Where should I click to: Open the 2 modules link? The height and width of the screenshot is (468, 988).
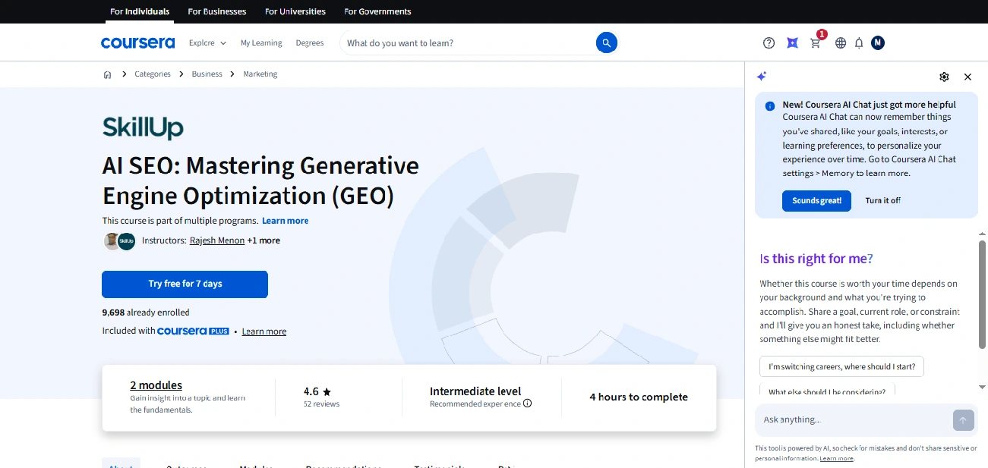156,385
